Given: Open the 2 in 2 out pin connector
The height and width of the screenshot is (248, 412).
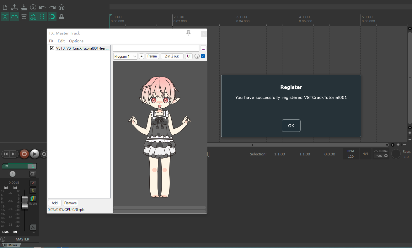Looking at the screenshot, I should (172, 56).
